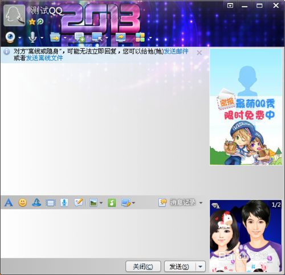Image resolution: width=285 pixels, height=275 pixels.
Task: Open the QQ秀 advertisement banner
Action: pyautogui.click(x=246, y=107)
